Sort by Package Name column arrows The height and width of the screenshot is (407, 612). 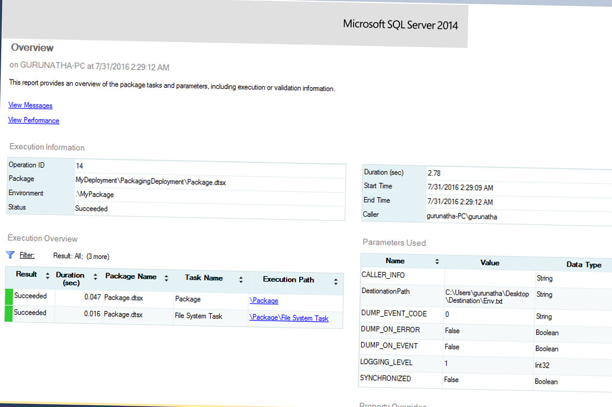point(166,278)
